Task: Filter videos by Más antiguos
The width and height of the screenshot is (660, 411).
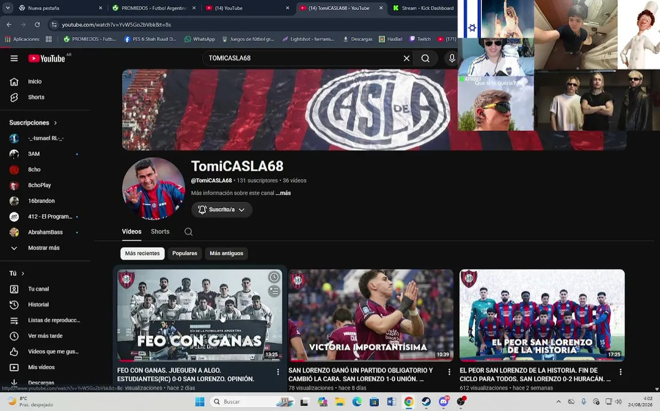Action: click(x=226, y=253)
